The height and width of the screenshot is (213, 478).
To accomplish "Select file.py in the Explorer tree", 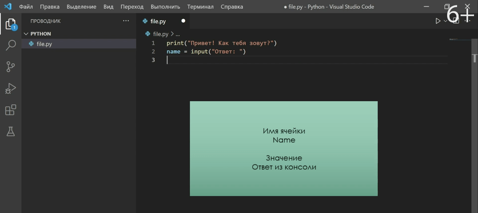I will click(x=44, y=44).
